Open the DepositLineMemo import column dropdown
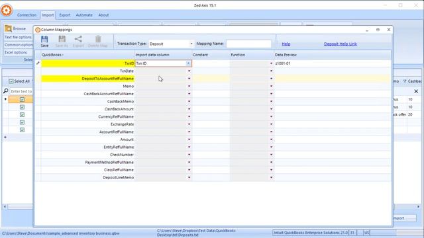 [189, 178]
